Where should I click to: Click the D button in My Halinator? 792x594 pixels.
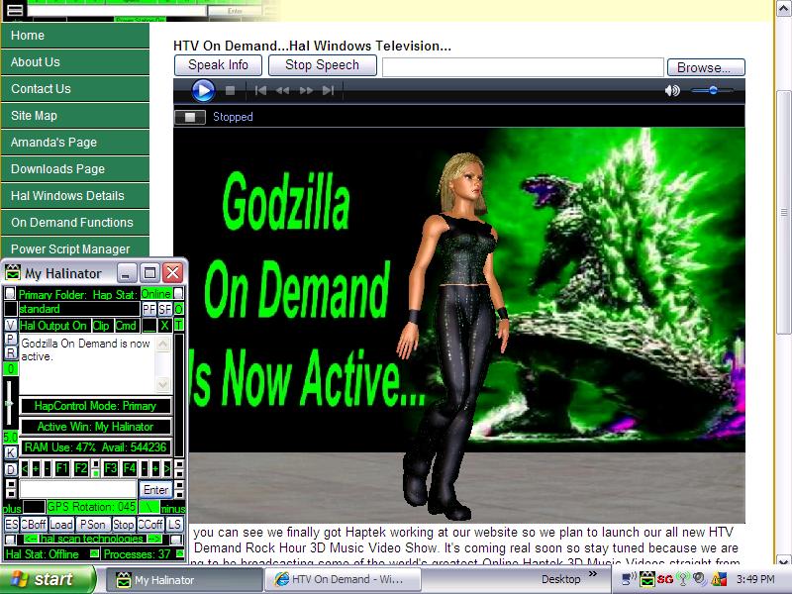point(11,469)
